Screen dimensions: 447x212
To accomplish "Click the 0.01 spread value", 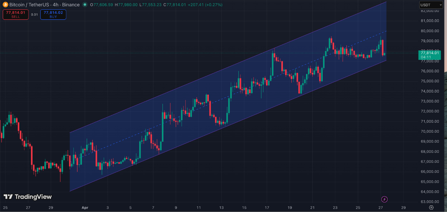I will coord(34,15).
